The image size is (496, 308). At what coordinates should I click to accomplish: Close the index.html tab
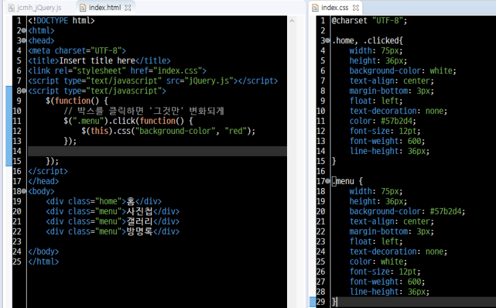(x=128, y=8)
